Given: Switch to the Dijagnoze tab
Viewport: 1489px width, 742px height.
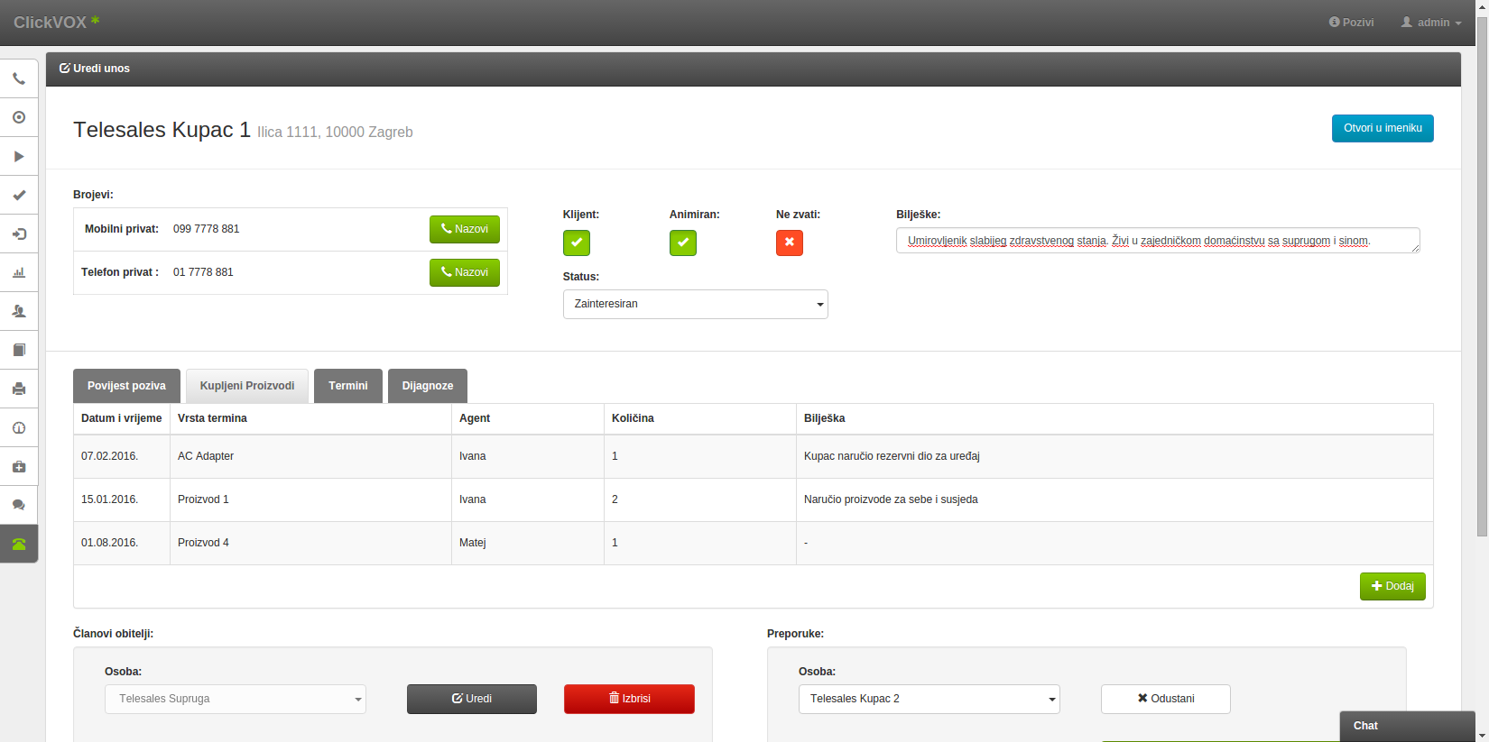Looking at the screenshot, I should click(x=427, y=386).
